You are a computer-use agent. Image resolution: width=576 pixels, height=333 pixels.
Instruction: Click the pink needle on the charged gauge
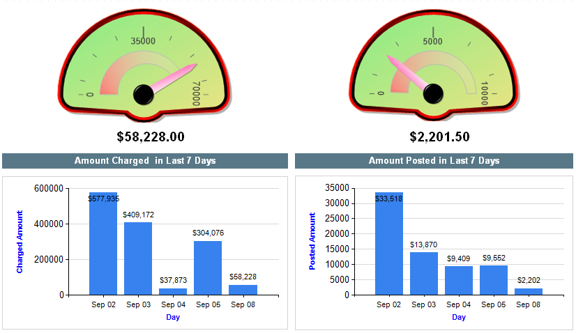click(174, 79)
